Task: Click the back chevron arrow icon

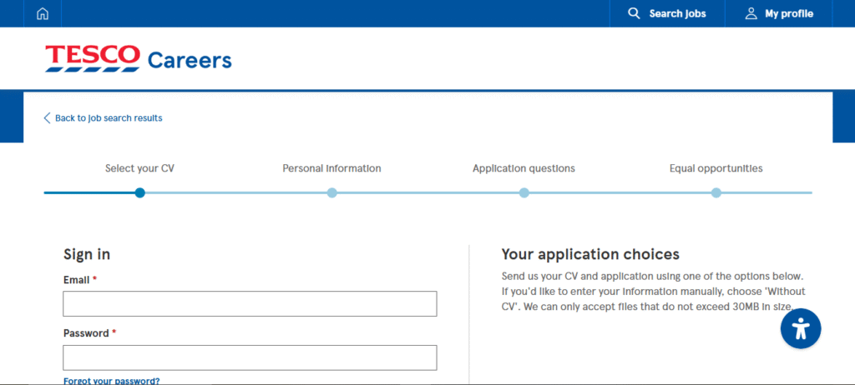Action: click(48, 118)
